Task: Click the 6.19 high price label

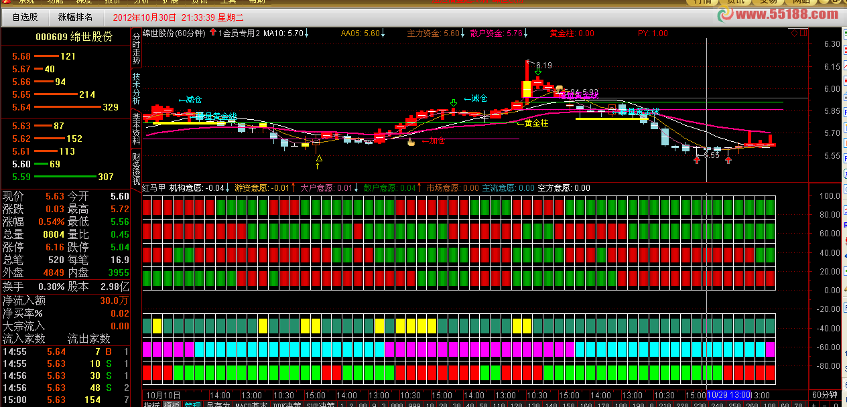Action: click(x=544, y=66)
